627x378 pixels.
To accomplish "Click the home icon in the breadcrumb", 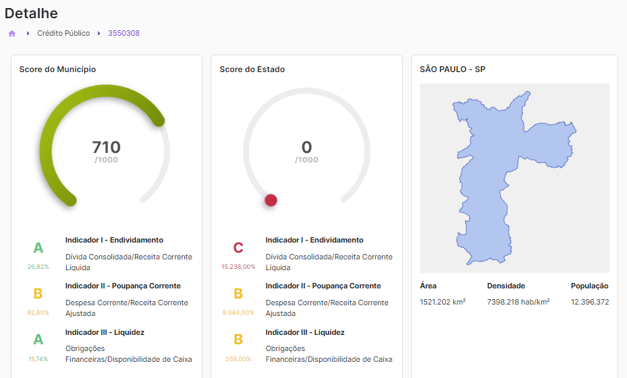I will pyautogui.click(x=11, y=33).
